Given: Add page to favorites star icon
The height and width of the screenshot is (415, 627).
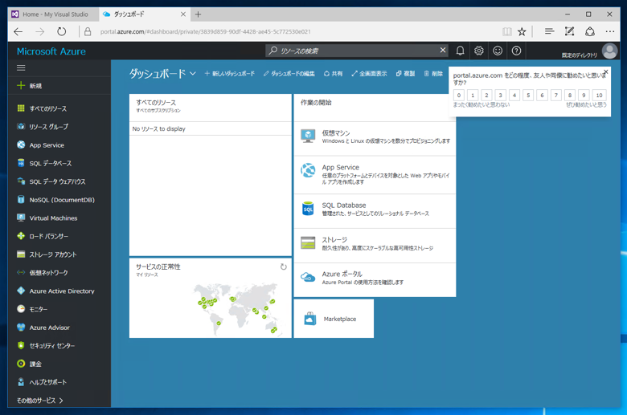Looking at the screenshot, I should tap(522, 31).
